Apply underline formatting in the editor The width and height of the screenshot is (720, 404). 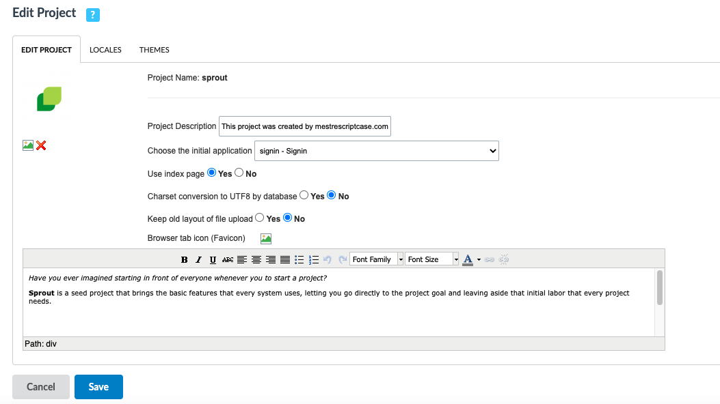(x=213, y=260)
